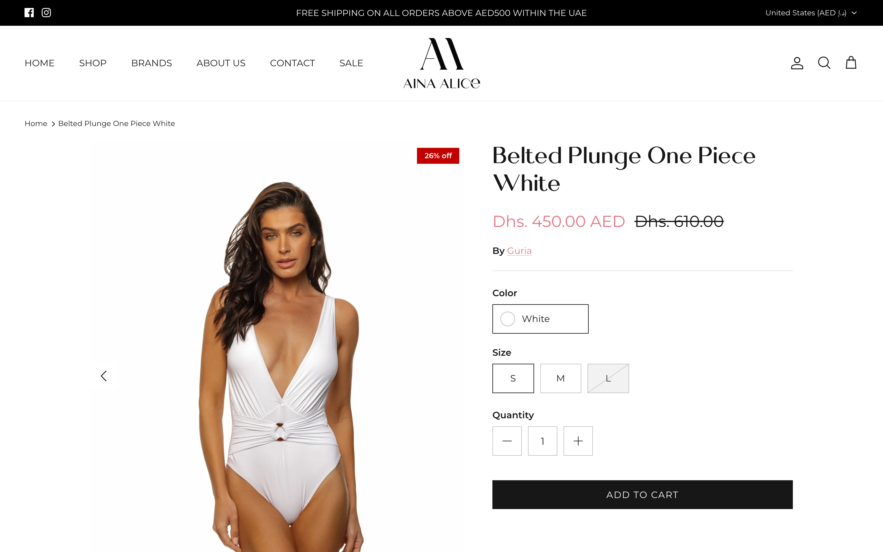
Task: Open the search magnifier icon
Action: (824, 63)
